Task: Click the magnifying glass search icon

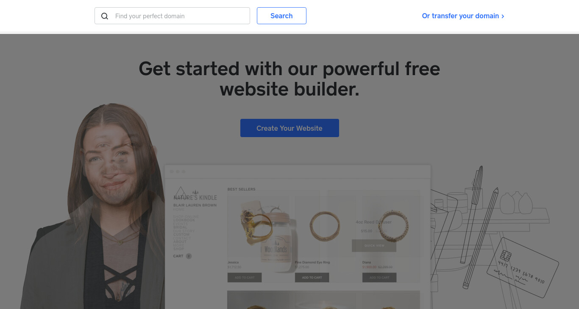Action: coord(105,16)
